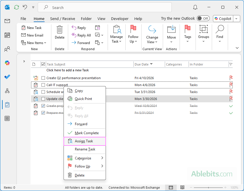Click inside the Search box
244x191 pixels.
104,7
